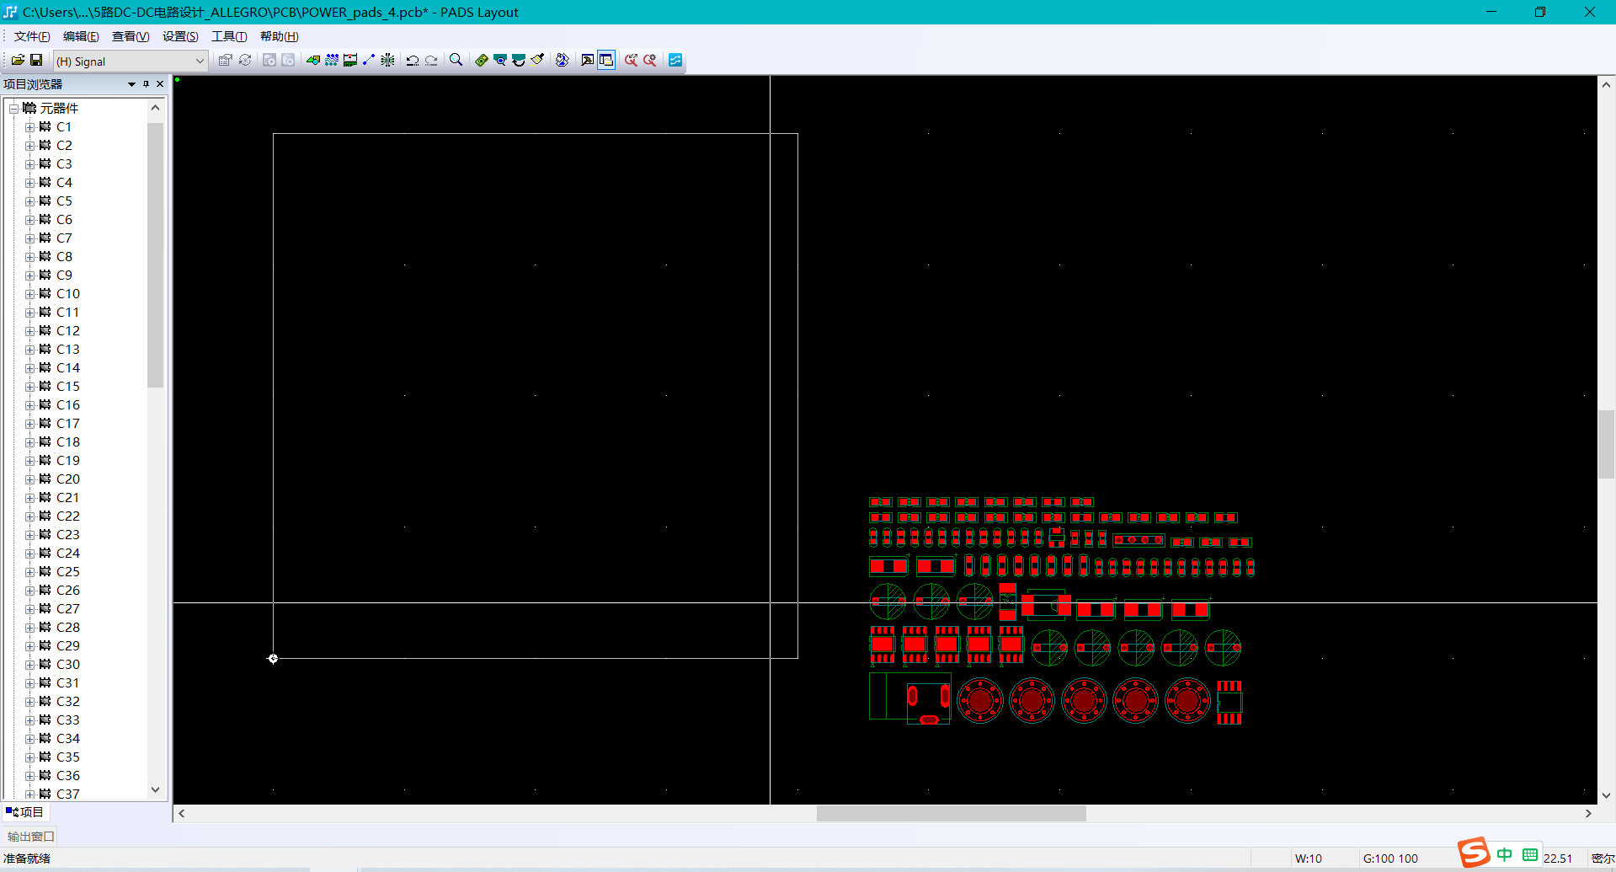
Task: Click the Cycle selection toolbar icon
Action: coord(245,61)
